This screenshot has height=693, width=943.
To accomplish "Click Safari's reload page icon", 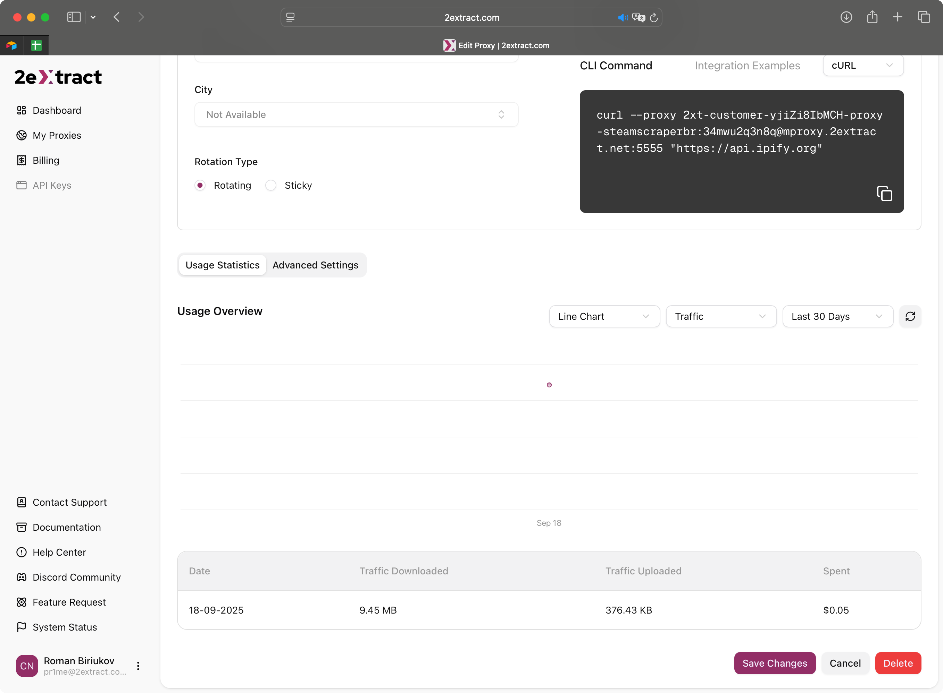I will (x=654, y=18).
